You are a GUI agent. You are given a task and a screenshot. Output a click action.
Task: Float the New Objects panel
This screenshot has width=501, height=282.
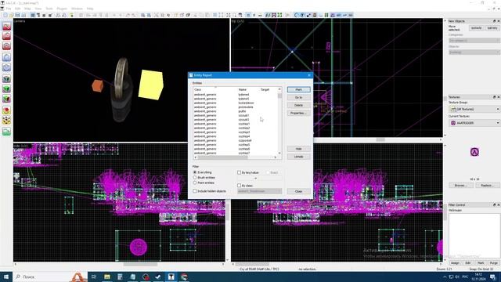(494, 21)
